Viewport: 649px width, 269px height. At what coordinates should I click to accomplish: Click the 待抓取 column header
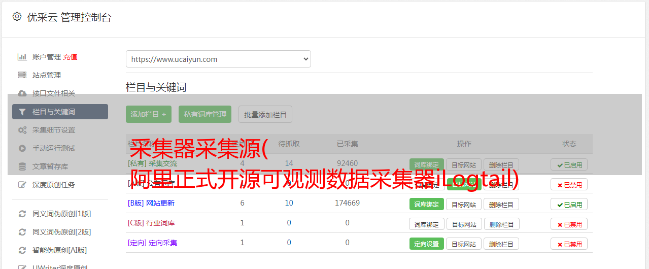tap(289, 144)
